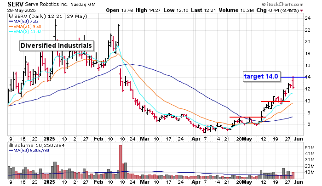Click the Apr label under the price chart

195,139
